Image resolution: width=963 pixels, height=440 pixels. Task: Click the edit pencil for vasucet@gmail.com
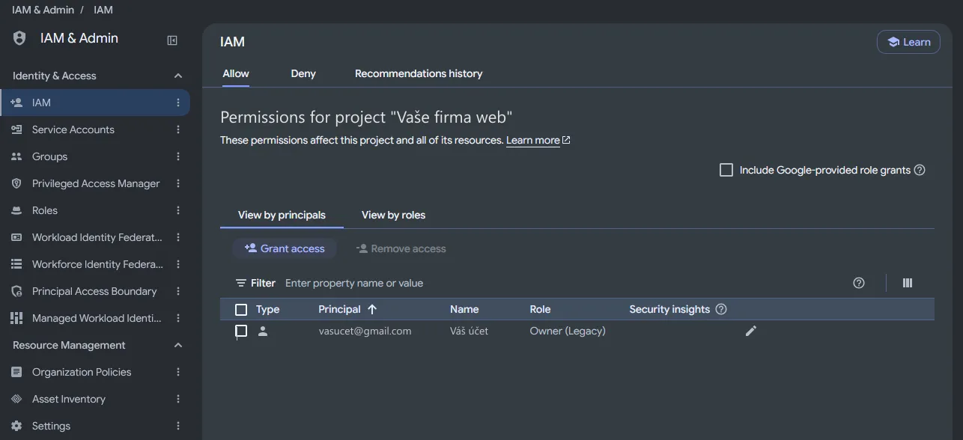[751, 331]
